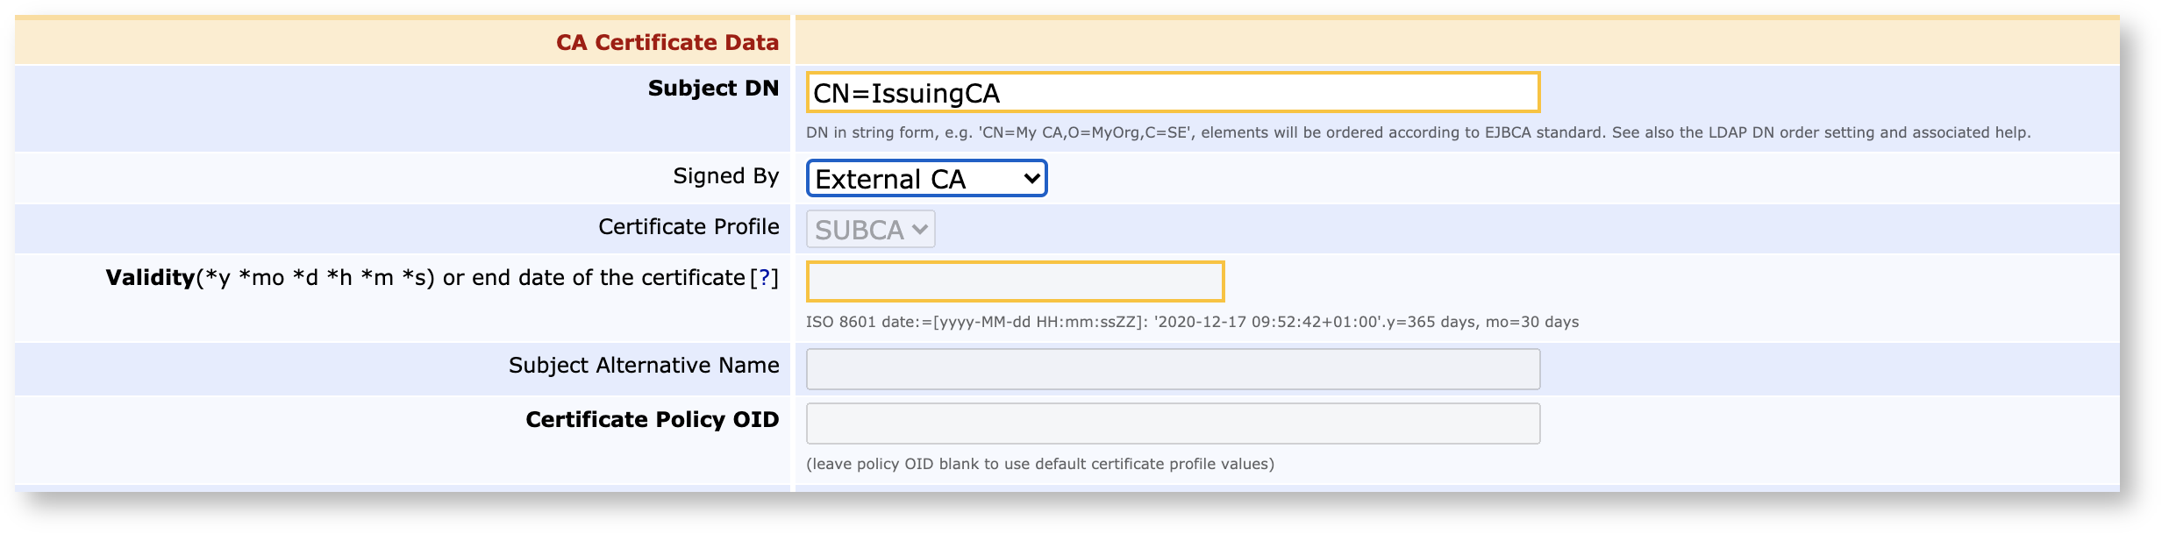Open the Validity help [?] link
This screenshot has width=2162, height=534.
click(x=764, y=278)
